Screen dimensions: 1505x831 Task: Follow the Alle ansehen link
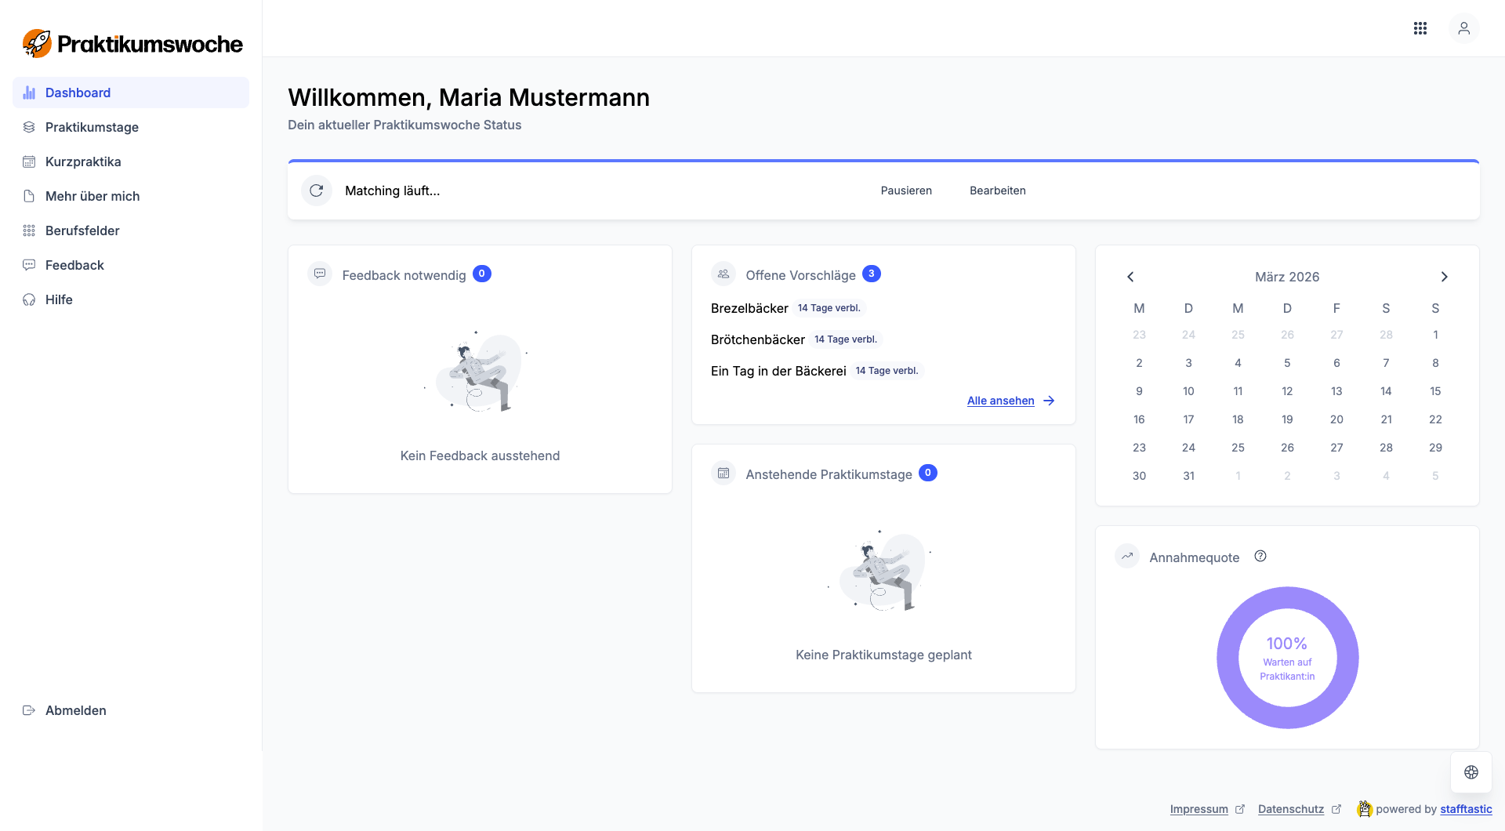(1001, 401)
